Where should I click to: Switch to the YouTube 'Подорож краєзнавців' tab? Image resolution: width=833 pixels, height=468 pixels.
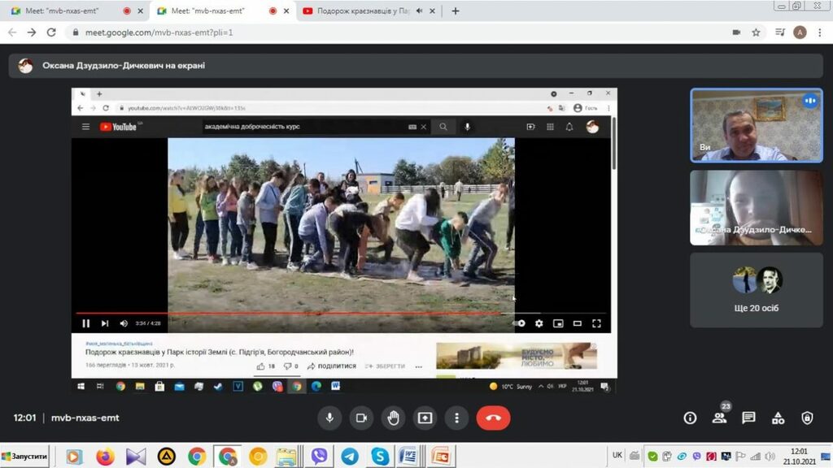(x=358, y=11)
